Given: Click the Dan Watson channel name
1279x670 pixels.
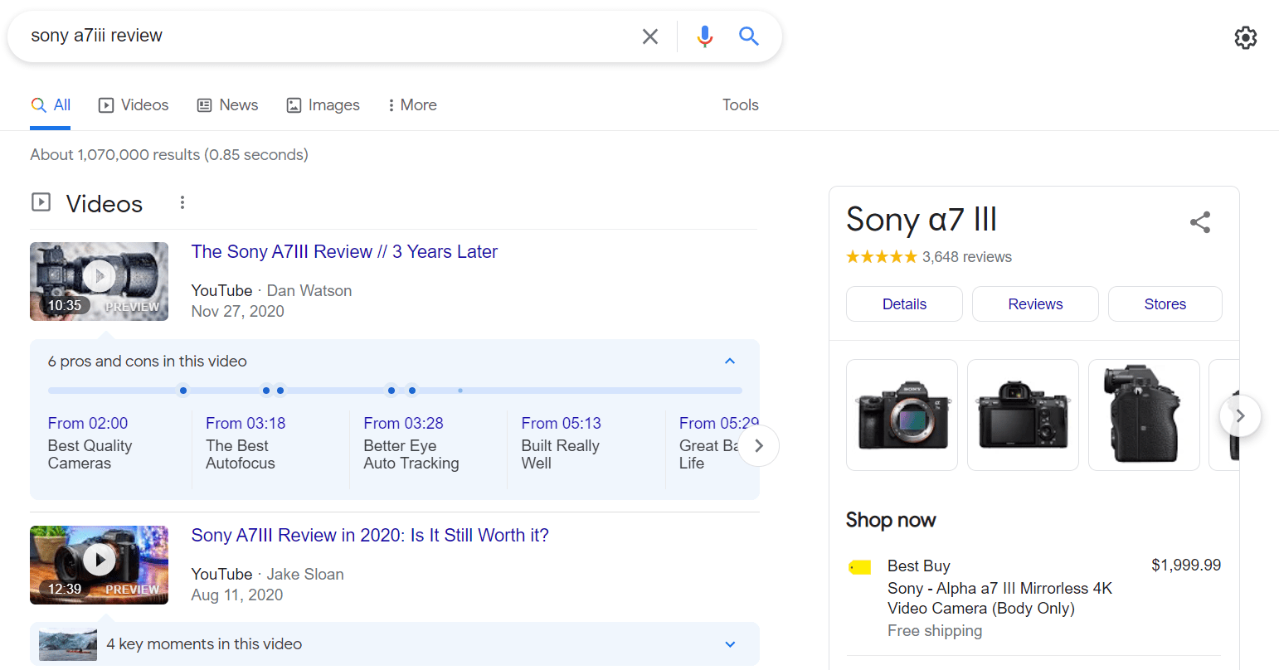Looking at the screenshot, I should [x=309, y=290].
